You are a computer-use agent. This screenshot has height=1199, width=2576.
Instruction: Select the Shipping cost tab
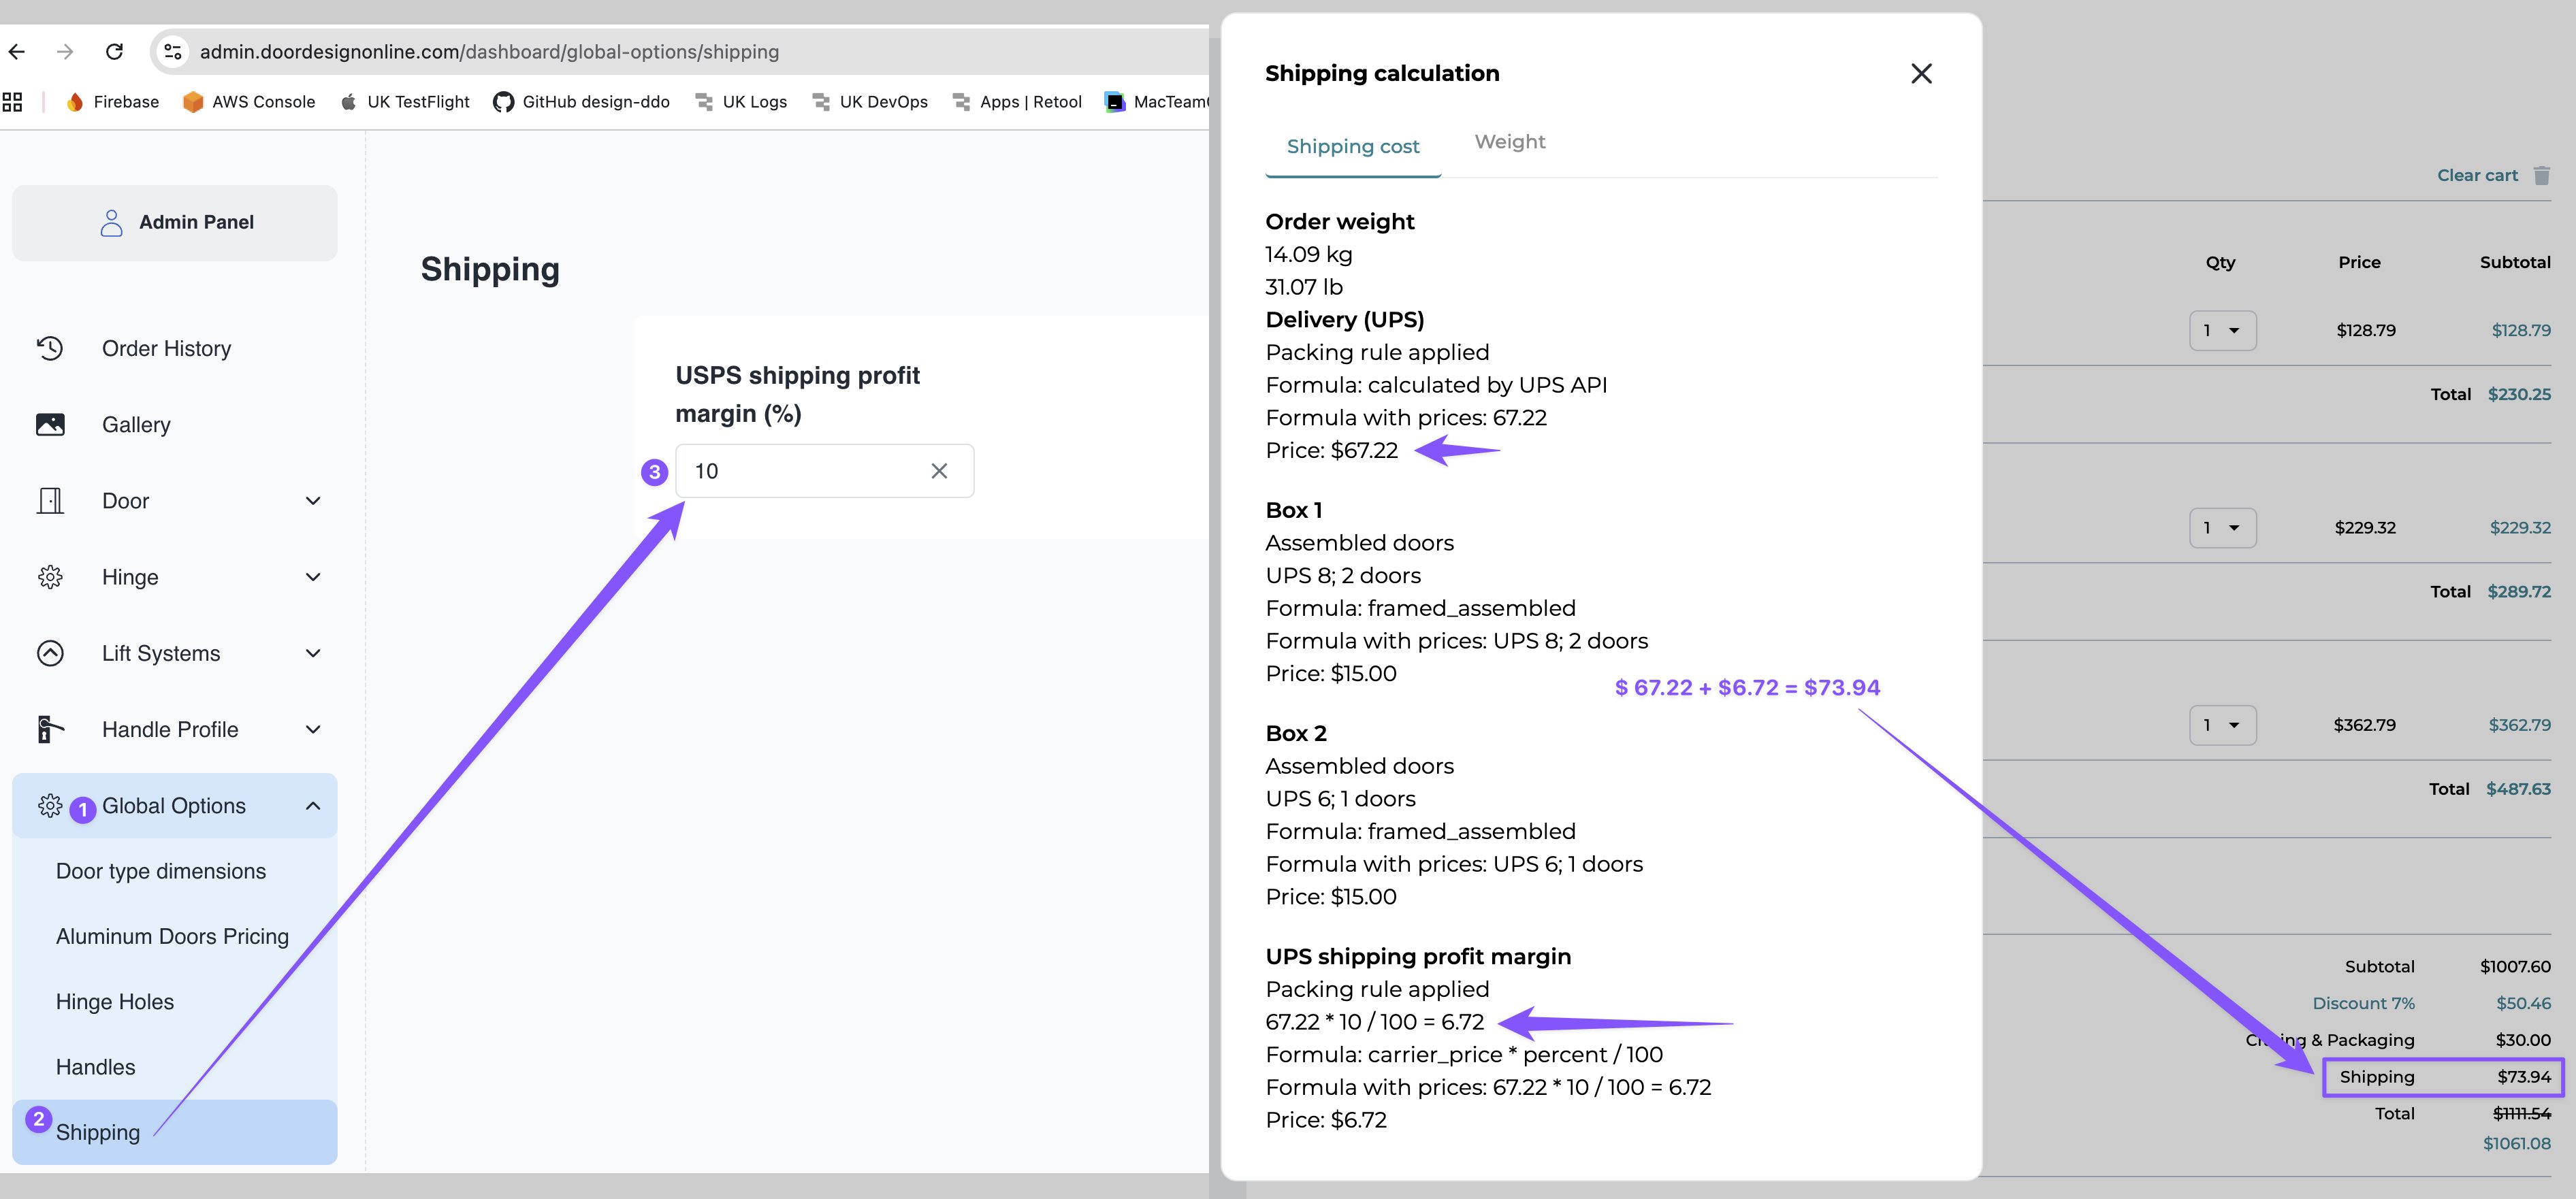click(1352, 147)
